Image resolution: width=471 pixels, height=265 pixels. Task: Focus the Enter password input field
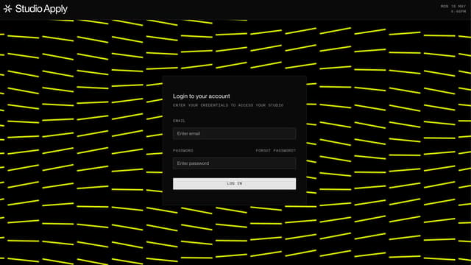234,163
